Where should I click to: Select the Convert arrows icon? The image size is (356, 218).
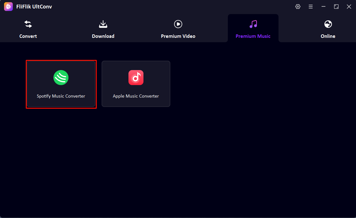coord(28,24)
